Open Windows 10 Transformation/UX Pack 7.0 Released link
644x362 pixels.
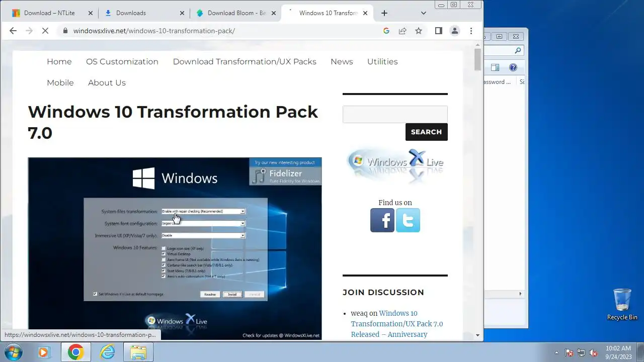[x=396, y=324]
